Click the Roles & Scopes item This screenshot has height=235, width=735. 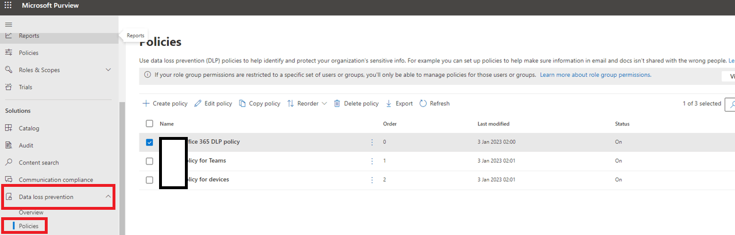39,70
